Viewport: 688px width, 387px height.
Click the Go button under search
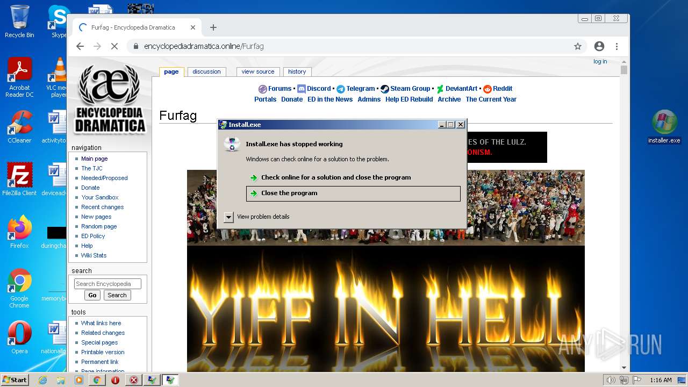92,295
